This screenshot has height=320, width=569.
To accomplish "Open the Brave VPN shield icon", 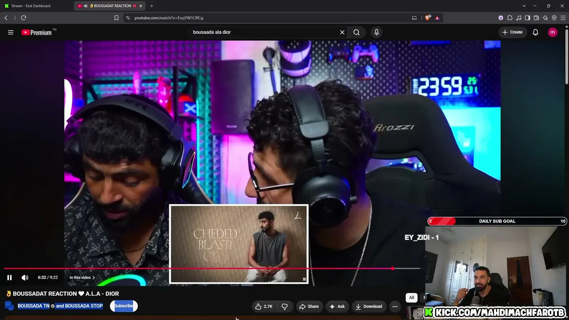I will (554, 18).
